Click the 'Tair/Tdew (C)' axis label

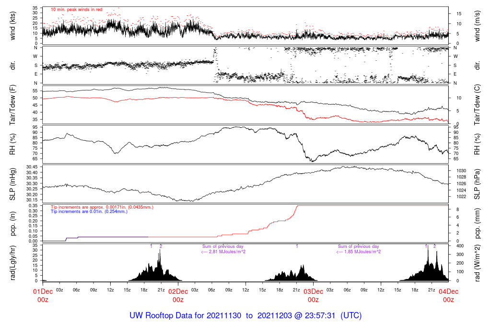[x=477, y=105]
